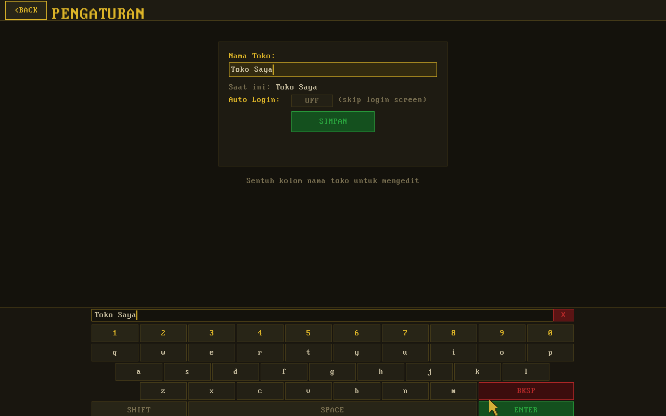Toggle the SHIFT key
Viewport: 666px width, 416px height.
click(x=139, y=409)
